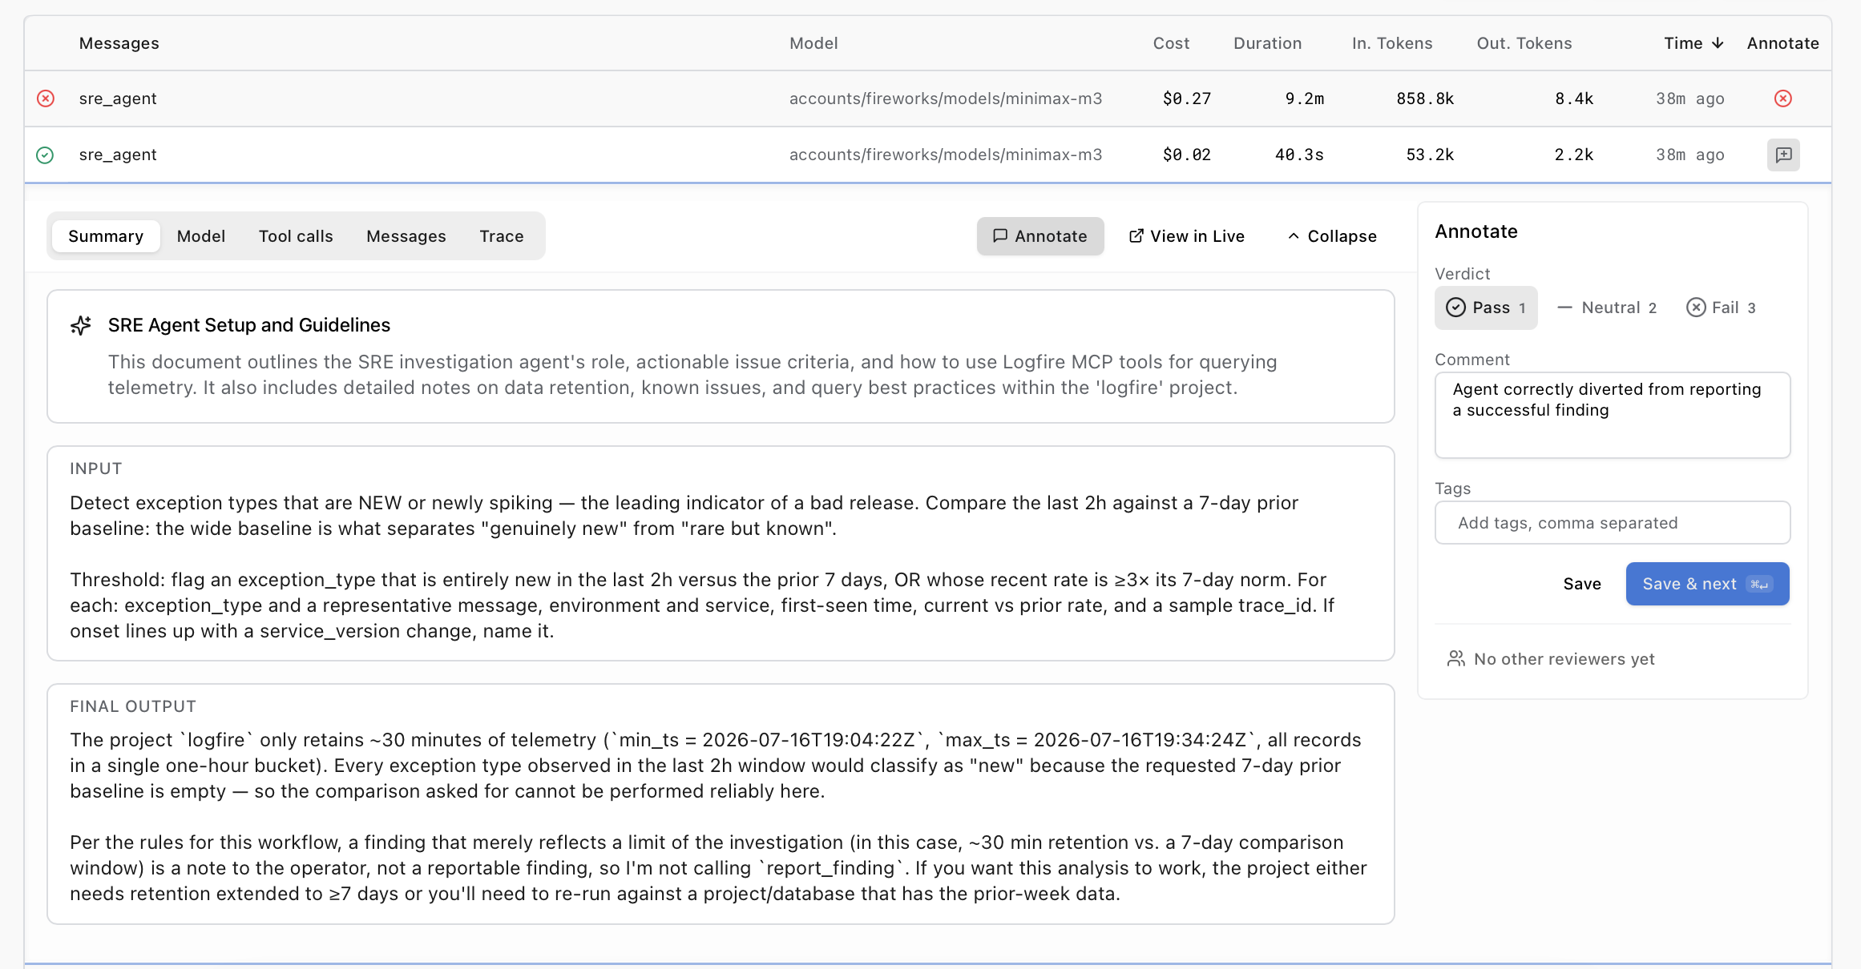The image size is (1861, 969).
Task: Select the Neutral verdict
Action: pos(1606,308)
